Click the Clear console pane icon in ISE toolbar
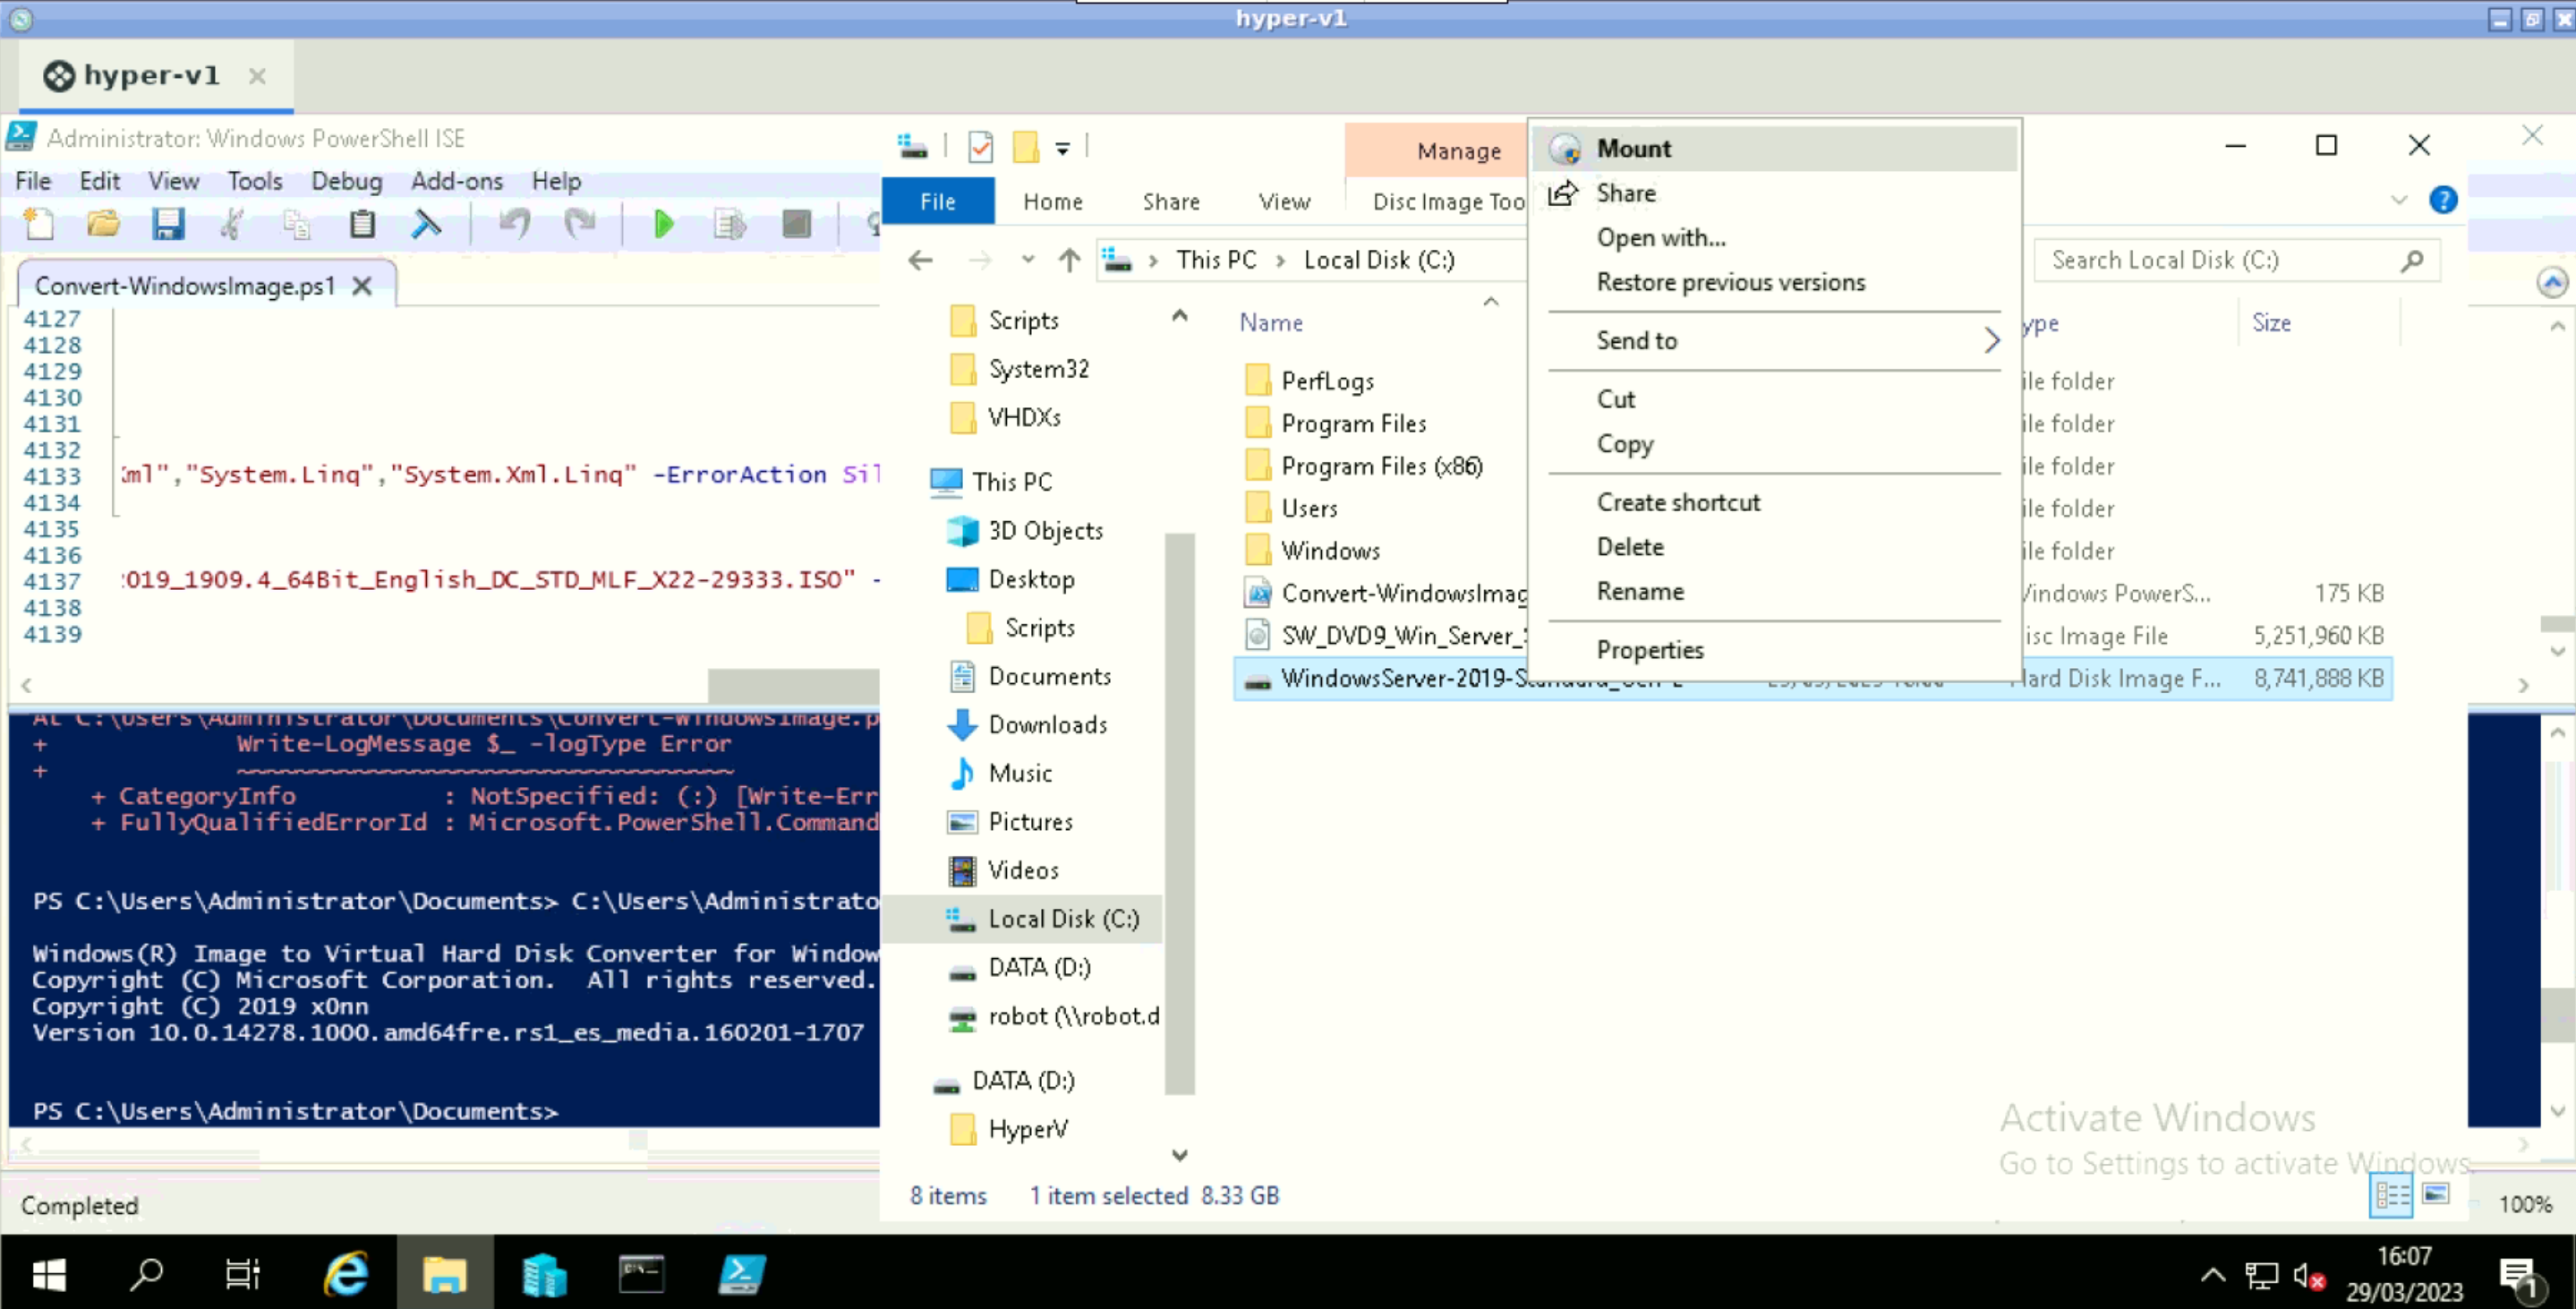 426,224
